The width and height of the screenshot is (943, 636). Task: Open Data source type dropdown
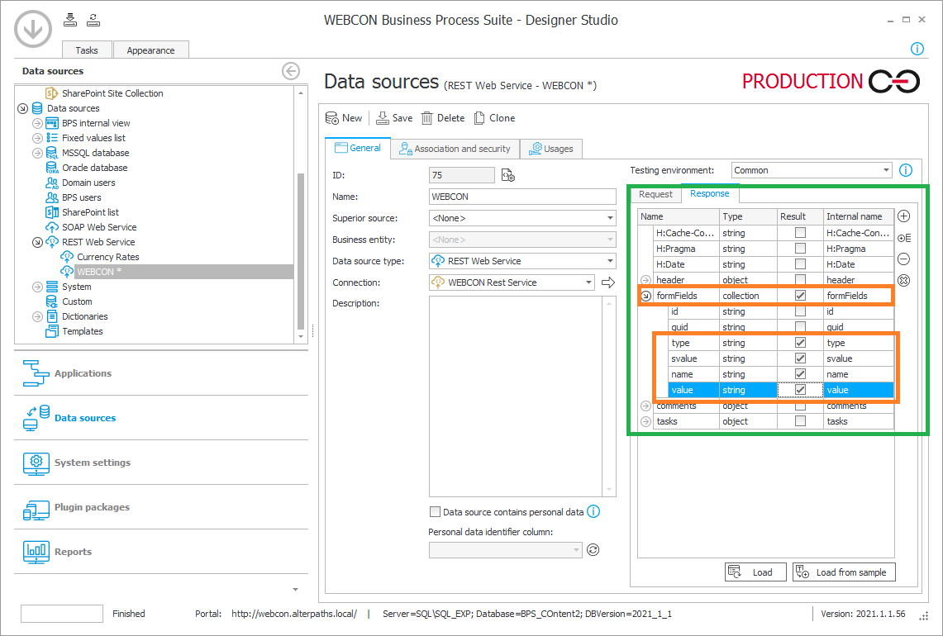click(x=610, y=261)
